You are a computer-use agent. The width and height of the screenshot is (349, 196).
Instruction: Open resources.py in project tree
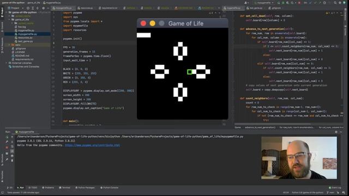click(x=25, y=38)
